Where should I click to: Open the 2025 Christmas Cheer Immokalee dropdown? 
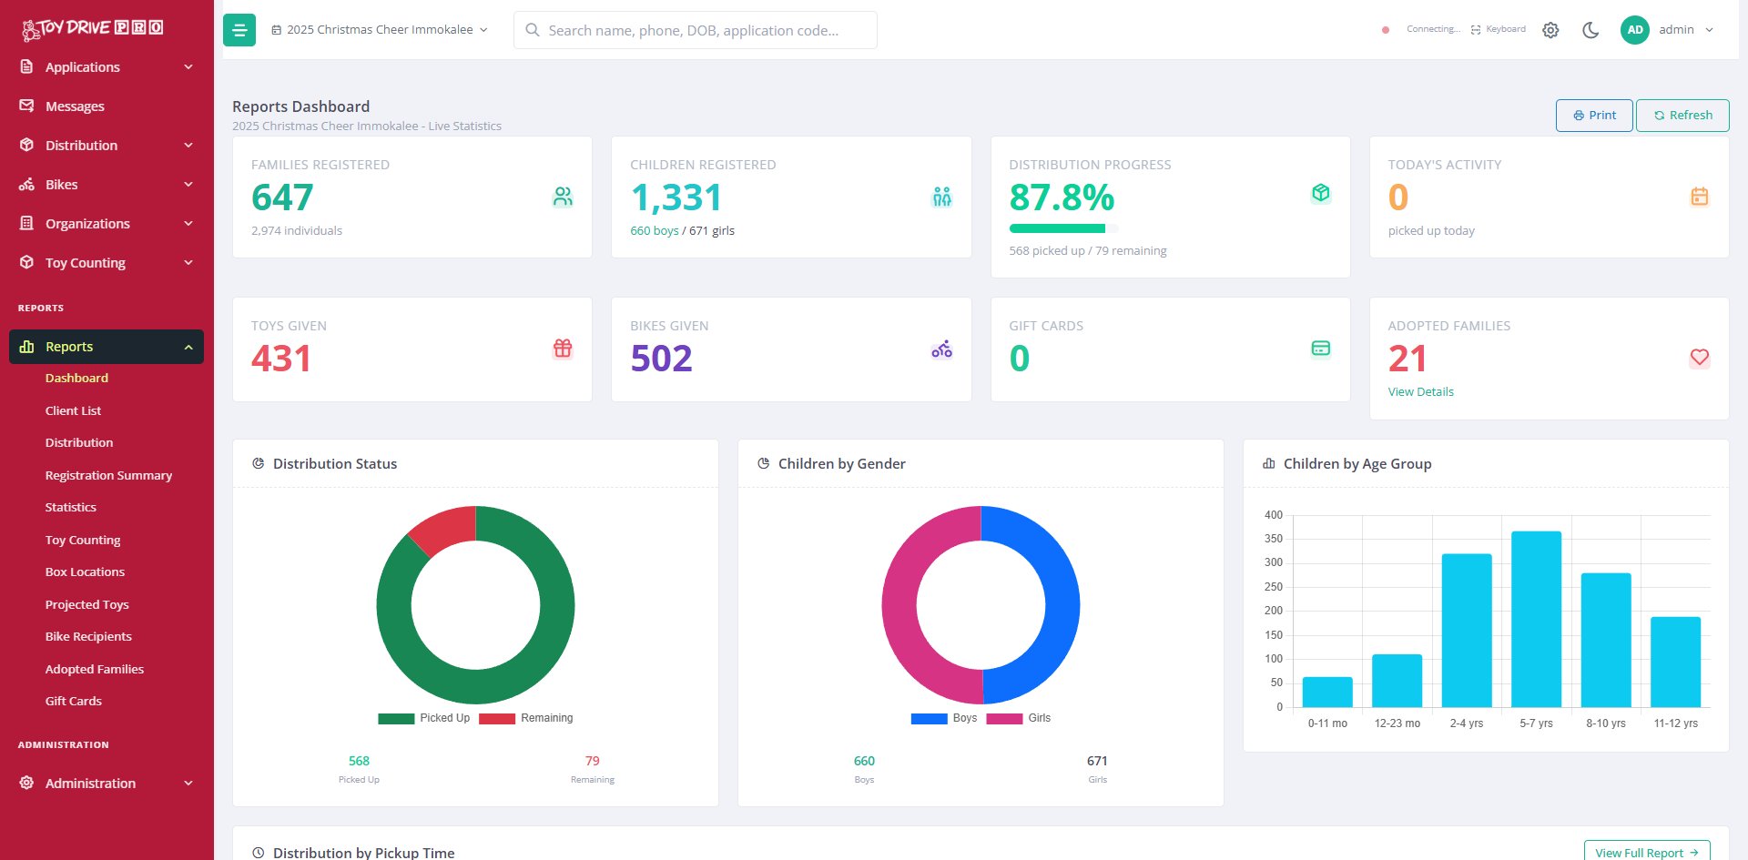click(380, 30)
